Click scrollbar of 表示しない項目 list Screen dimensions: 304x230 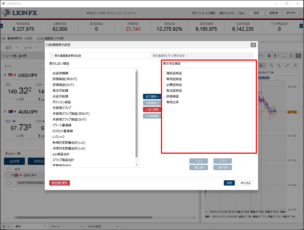pyautogui.click(x=136, y=114)
